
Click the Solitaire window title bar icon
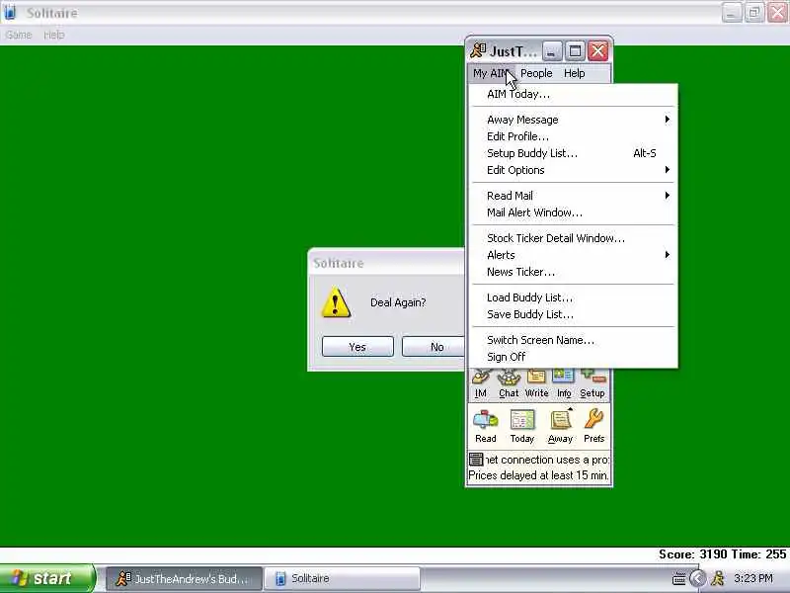[10, 12]
